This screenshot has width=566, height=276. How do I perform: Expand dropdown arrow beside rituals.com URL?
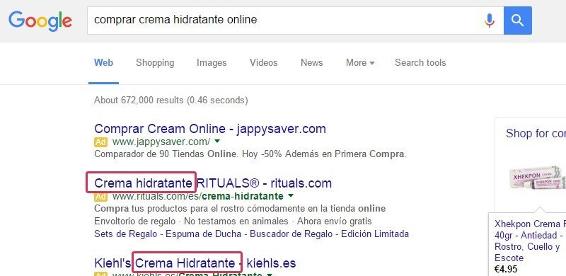click(291, 196)
